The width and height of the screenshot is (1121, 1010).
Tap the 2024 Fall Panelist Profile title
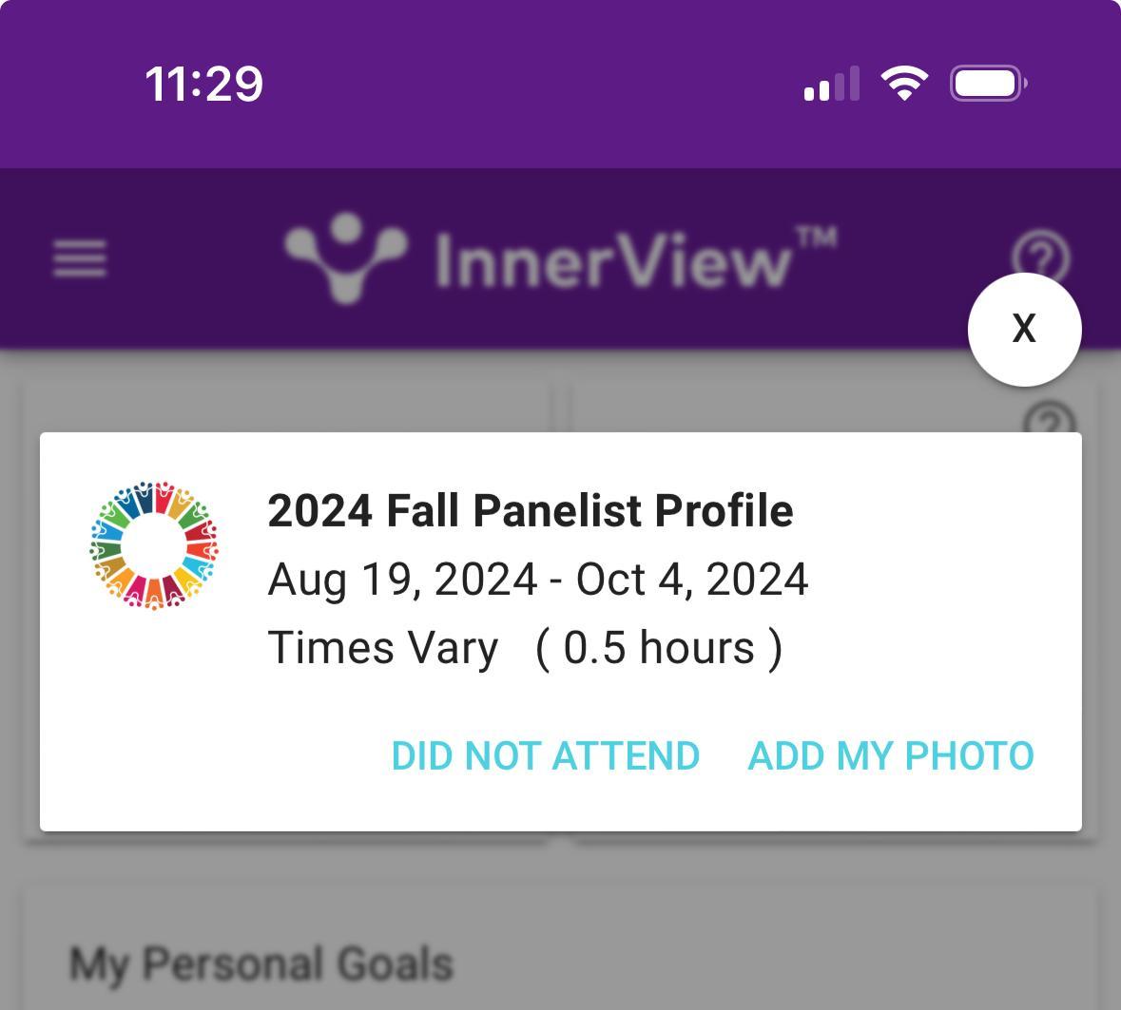coord(530,510)
